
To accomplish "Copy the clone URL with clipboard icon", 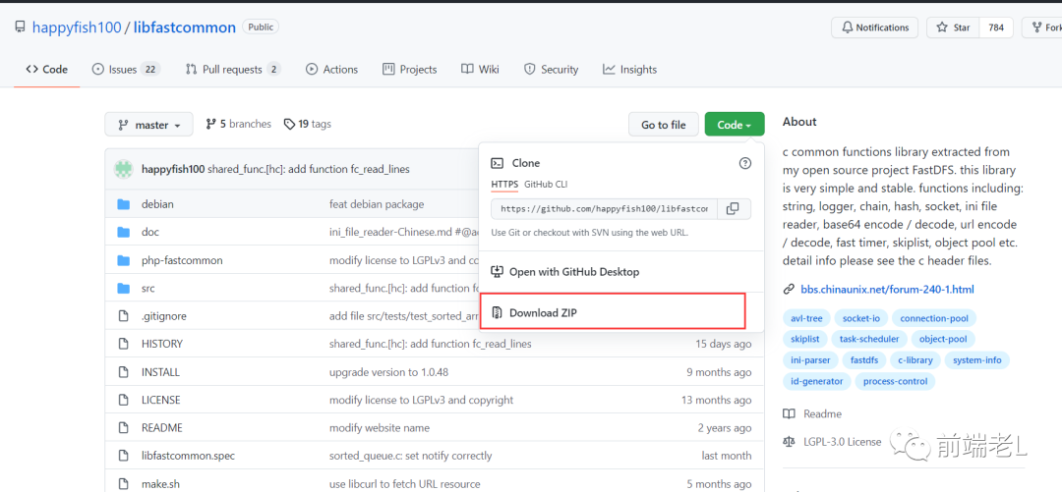I will pos(733,209).
